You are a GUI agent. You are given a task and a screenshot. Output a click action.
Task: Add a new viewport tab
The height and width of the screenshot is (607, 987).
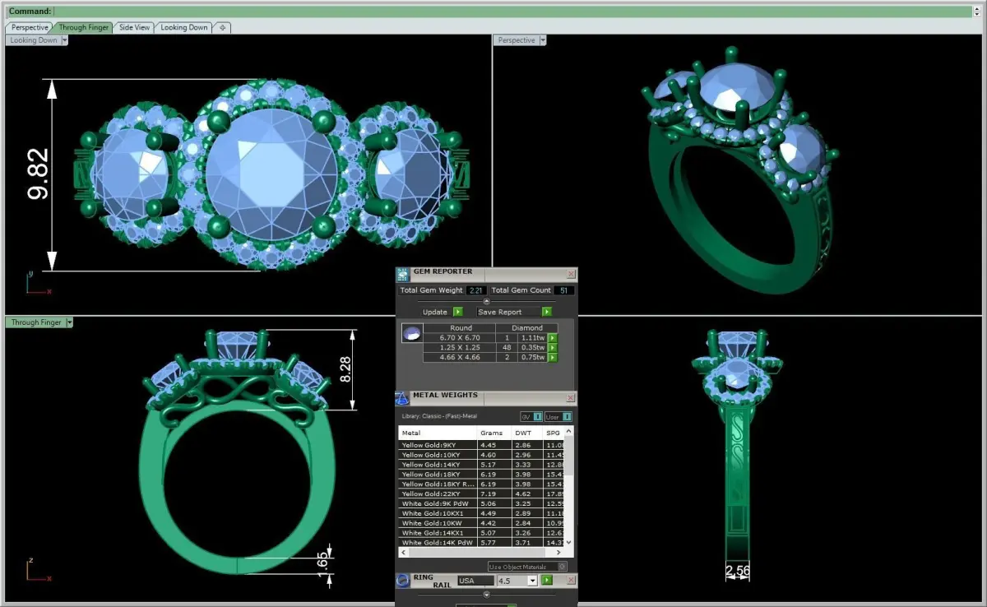222,27
